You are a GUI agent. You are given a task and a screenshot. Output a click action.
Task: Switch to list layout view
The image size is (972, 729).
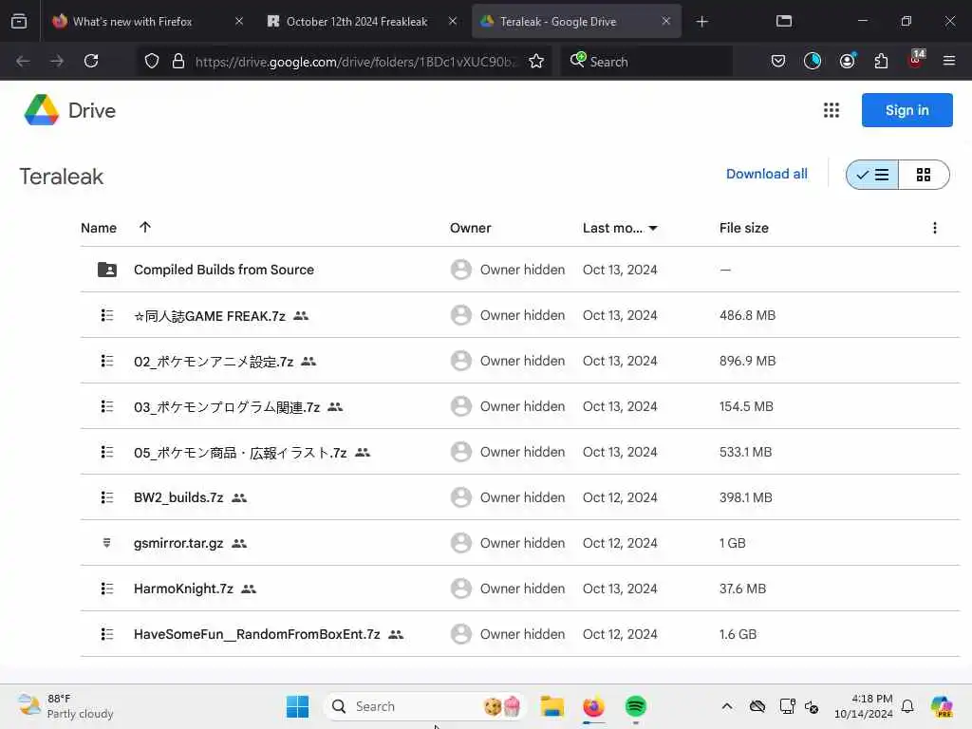[872, 175]
